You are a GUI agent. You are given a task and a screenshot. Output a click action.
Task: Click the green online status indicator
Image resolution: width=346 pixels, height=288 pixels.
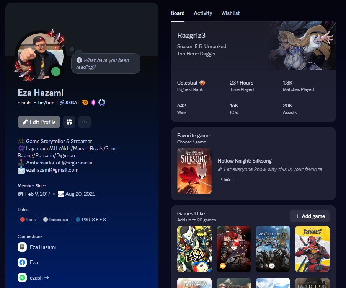56,72
